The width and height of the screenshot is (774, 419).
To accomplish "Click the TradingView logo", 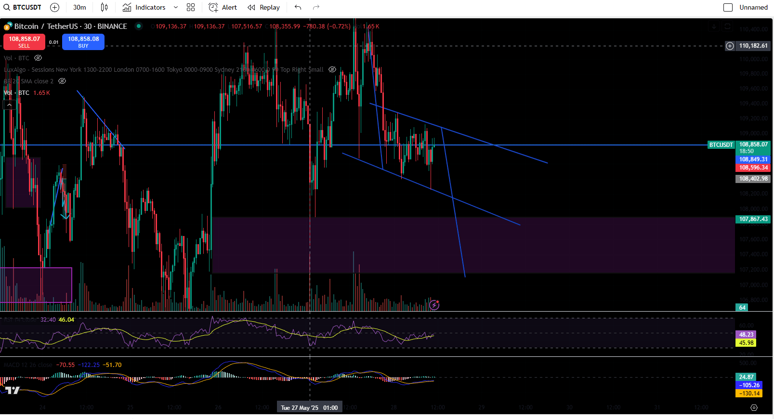I will pyautogui.click(x=12, y=390).
